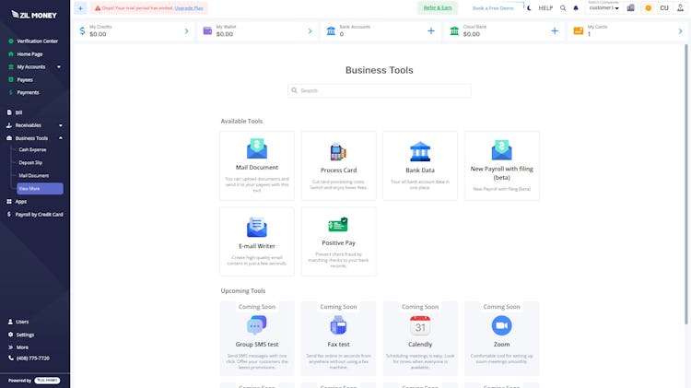Click the My Wallet icon
Image resolution: width=691 pixels, height=388 pixels.
coord(207,30)
